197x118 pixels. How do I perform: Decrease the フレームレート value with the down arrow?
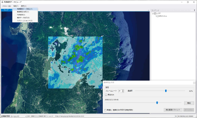[x=123, y=92]
